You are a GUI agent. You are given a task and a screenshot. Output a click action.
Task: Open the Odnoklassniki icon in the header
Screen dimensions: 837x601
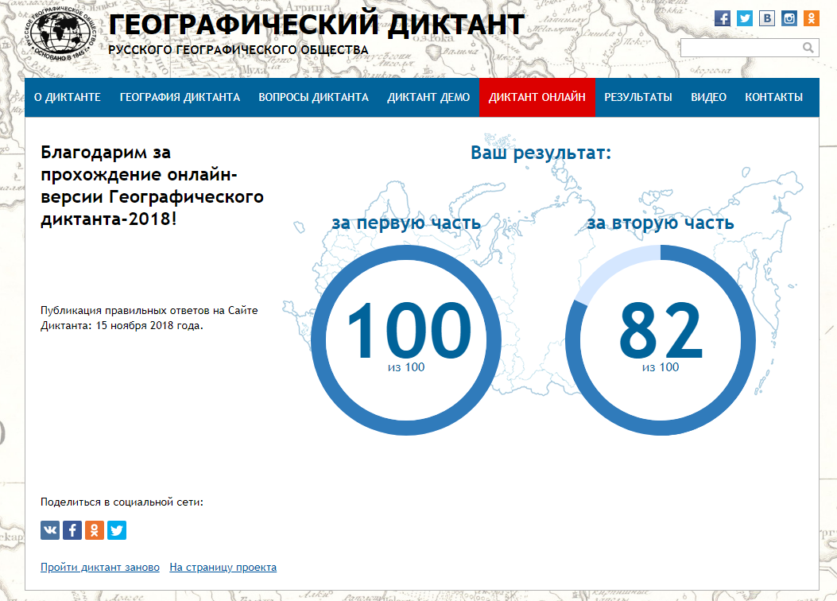point(812,18)
